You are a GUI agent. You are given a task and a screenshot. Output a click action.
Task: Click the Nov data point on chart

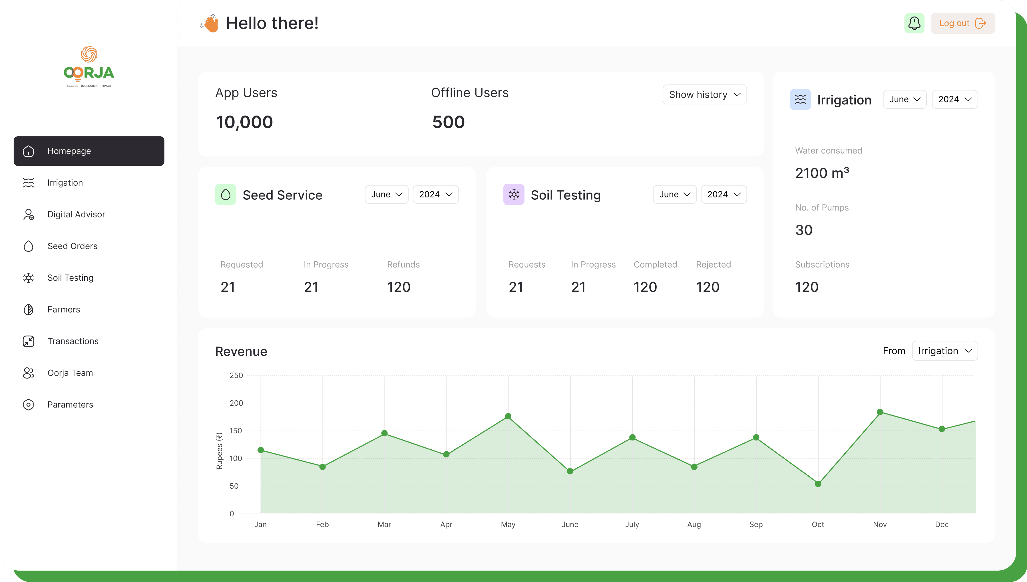(x=879, y=412)
